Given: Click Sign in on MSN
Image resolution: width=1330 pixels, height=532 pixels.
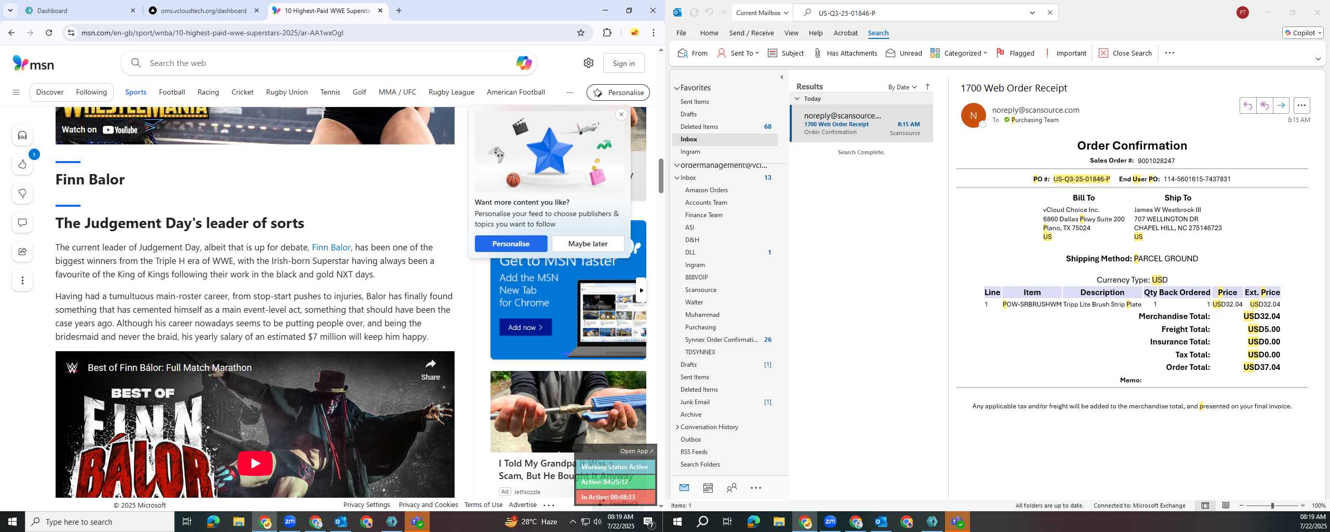Looking at the screenshot, I should point(623,63).
